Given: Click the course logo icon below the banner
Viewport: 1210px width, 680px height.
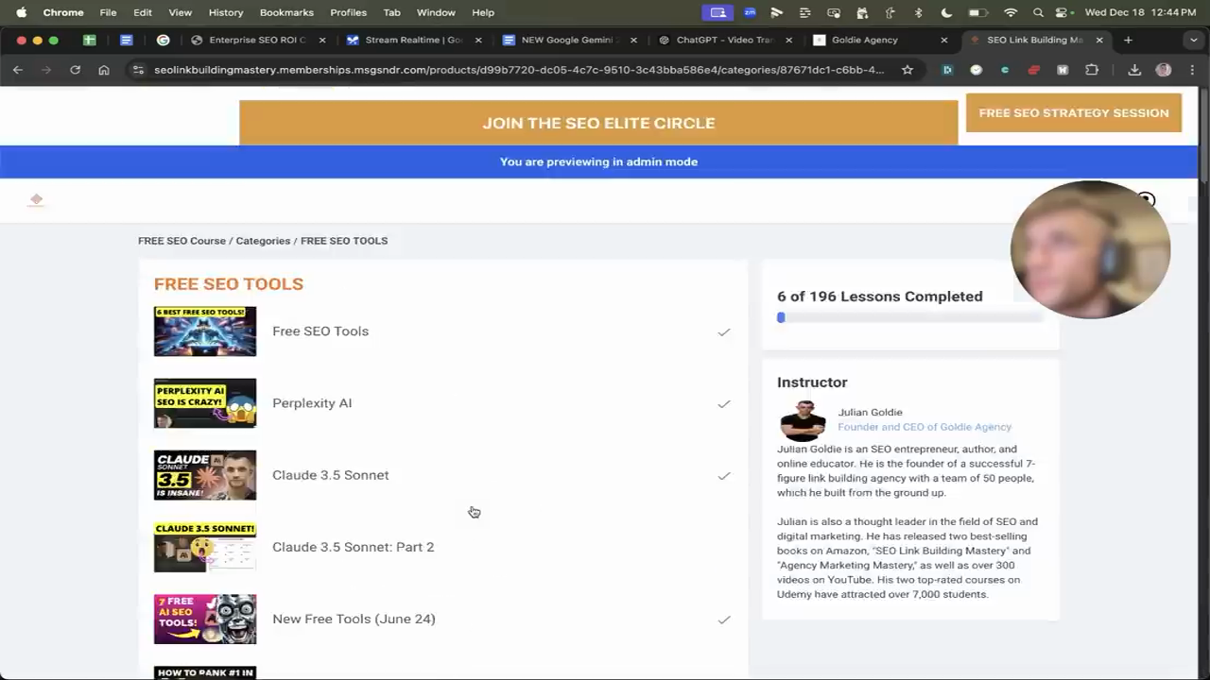Looking at the screenshot, I should 36,199.
